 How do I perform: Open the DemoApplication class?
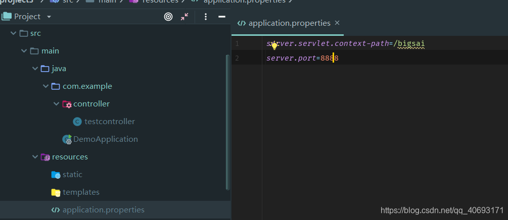point(106,139)
